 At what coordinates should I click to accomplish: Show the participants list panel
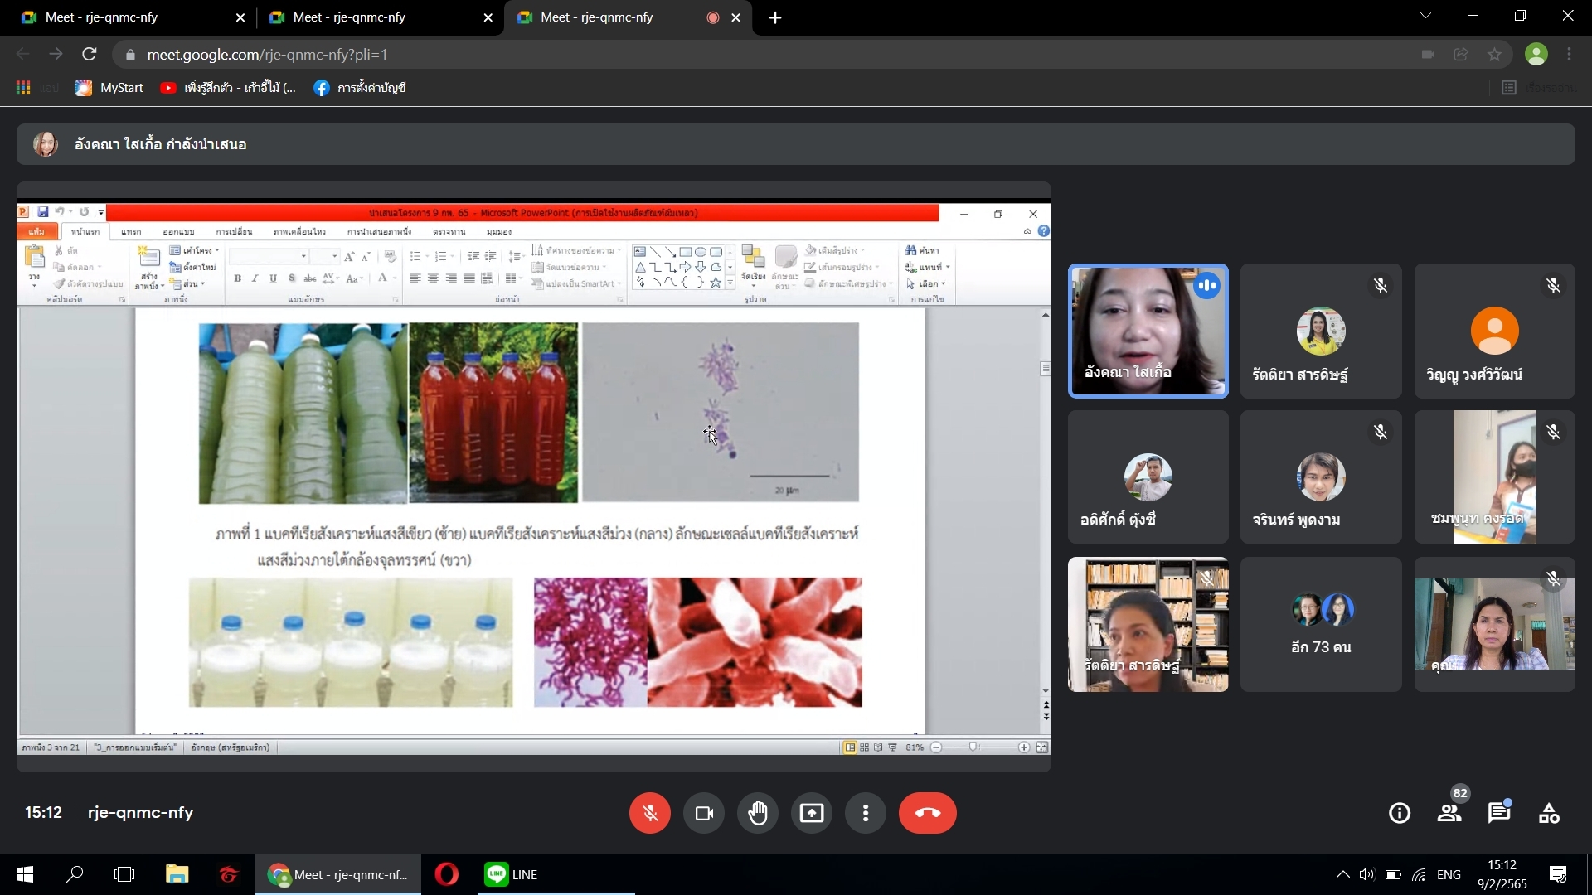[x=1449, y=813]
